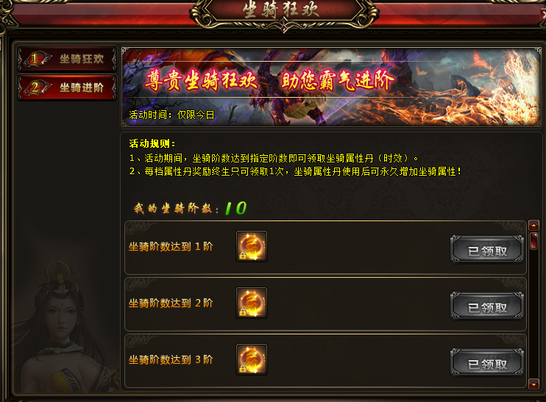Select the 坐骑阶数达到 3 阶 reward row
The height and width of the screenshot is (402, 546).
325,361
